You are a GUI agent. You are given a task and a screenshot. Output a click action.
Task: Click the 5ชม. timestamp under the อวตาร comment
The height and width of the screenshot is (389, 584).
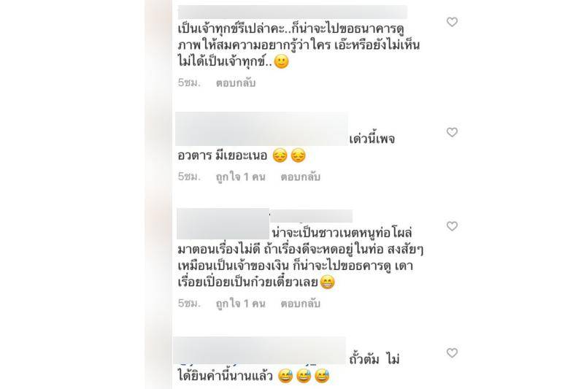[189, 176]
